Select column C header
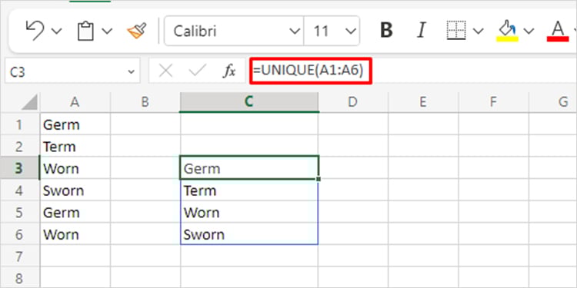Viewport: 577px width, 288px height. (x=249, y=101)
